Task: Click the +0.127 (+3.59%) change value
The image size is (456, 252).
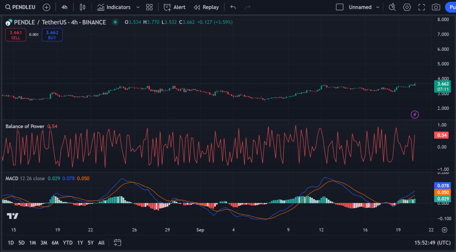Action: click(215, 22)
